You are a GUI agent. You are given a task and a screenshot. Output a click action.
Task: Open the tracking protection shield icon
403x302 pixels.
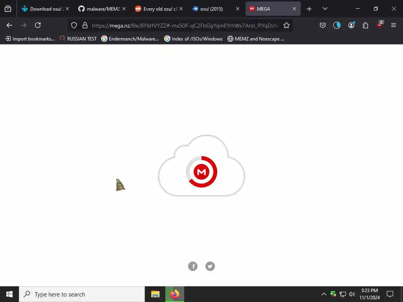click(74, 25)
